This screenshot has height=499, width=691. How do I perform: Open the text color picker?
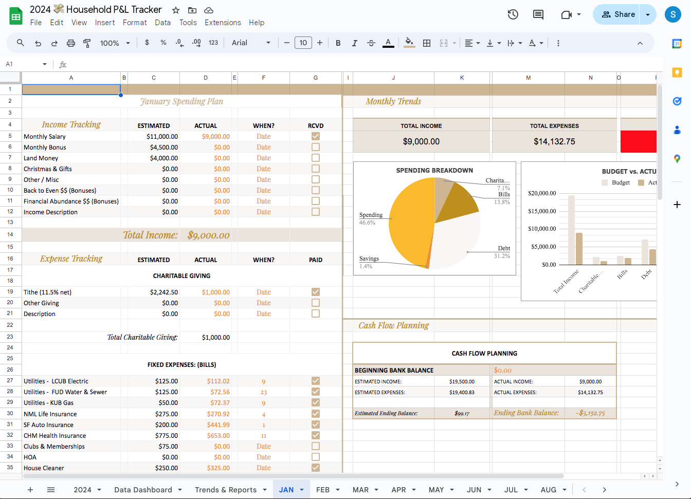(388, 43)
